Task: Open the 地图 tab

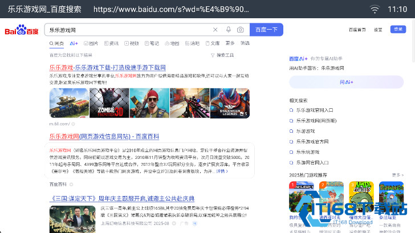Action: pos(172,43)
